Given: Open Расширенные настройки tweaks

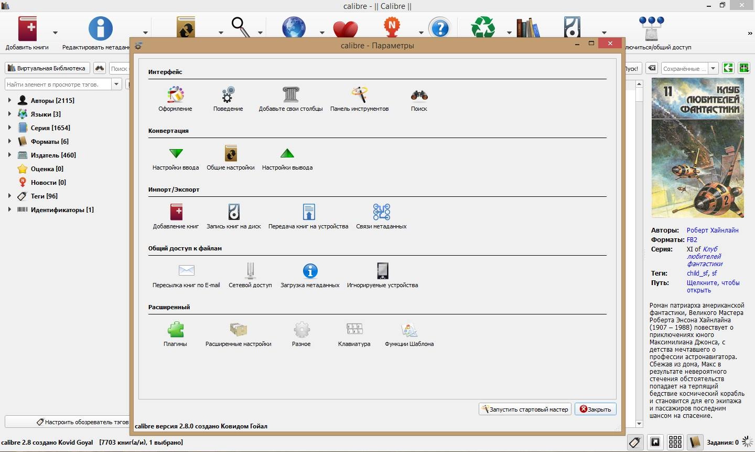Looking at the screenshot, I should click(239, 334).
